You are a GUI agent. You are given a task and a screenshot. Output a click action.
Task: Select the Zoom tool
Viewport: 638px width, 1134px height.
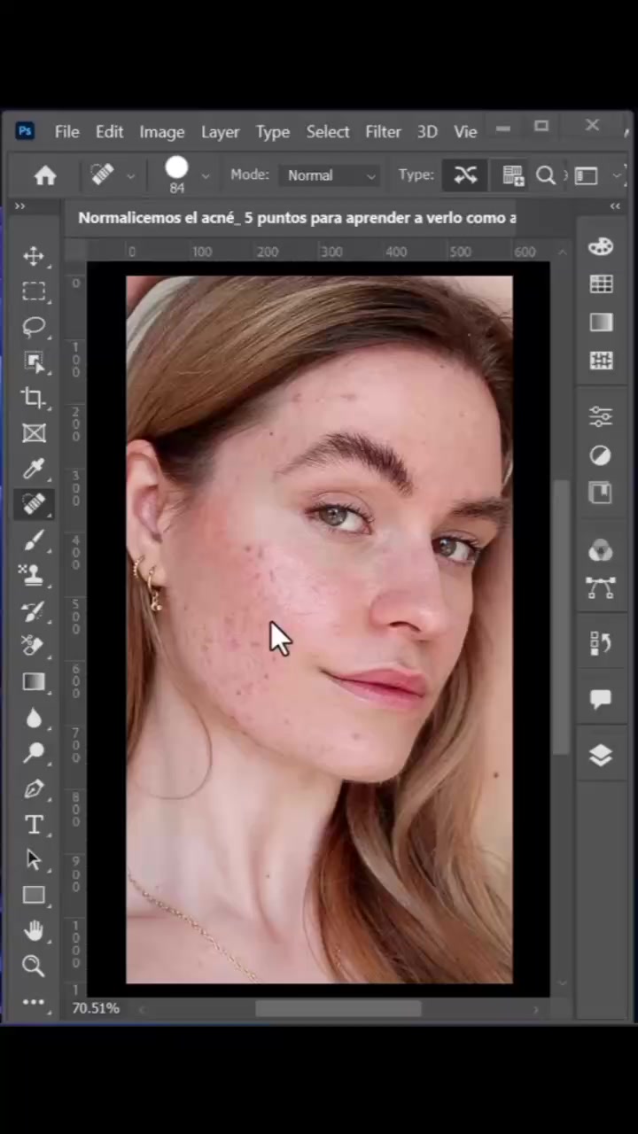click(x=34, y=966)
